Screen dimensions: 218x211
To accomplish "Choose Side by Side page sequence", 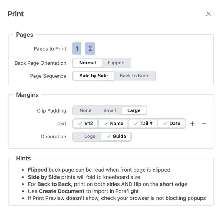I will (94, 76).
